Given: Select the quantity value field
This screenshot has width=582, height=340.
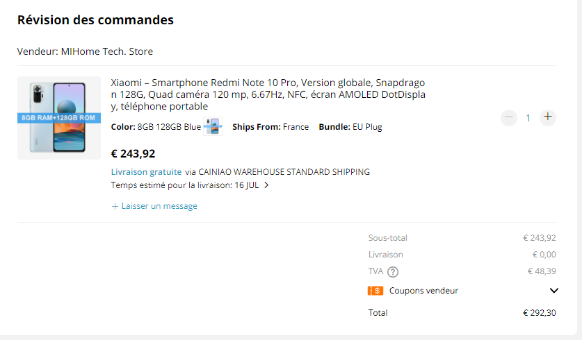Looking at the screenshot, I should coord(528,118).
